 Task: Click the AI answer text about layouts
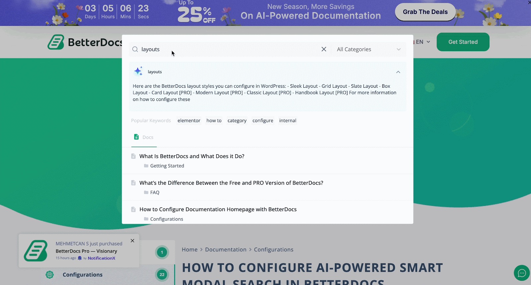(x=265, y=93)
